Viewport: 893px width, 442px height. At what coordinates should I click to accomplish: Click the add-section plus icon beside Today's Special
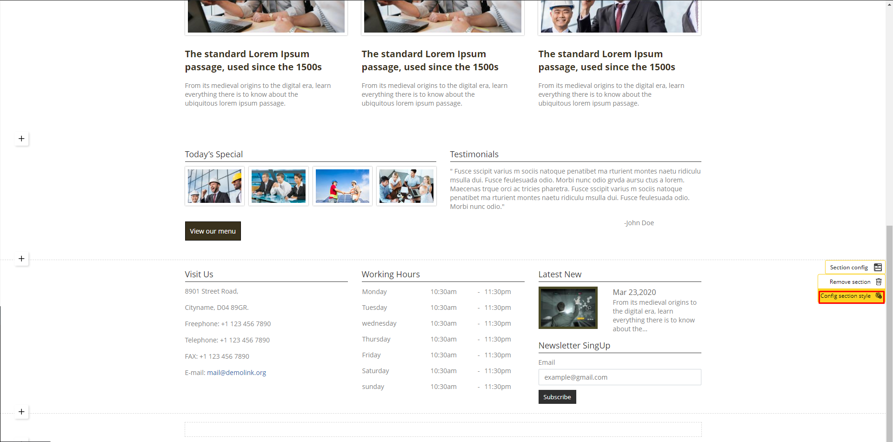(x=21, y=139)
